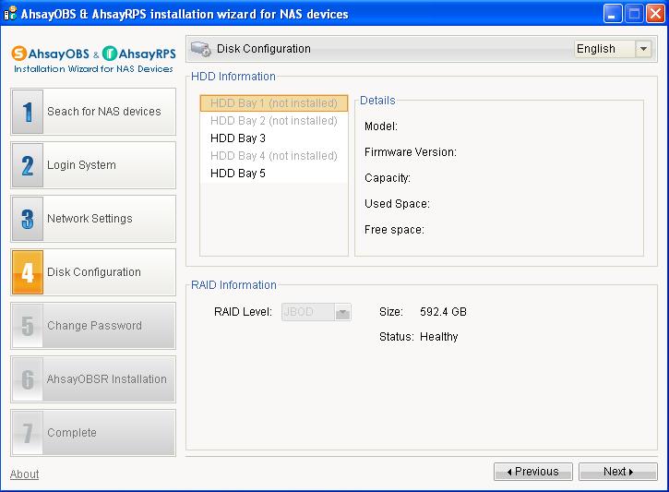Select HDD Bay 3 in list
The image size is (669, 492).
coord(274,138)
